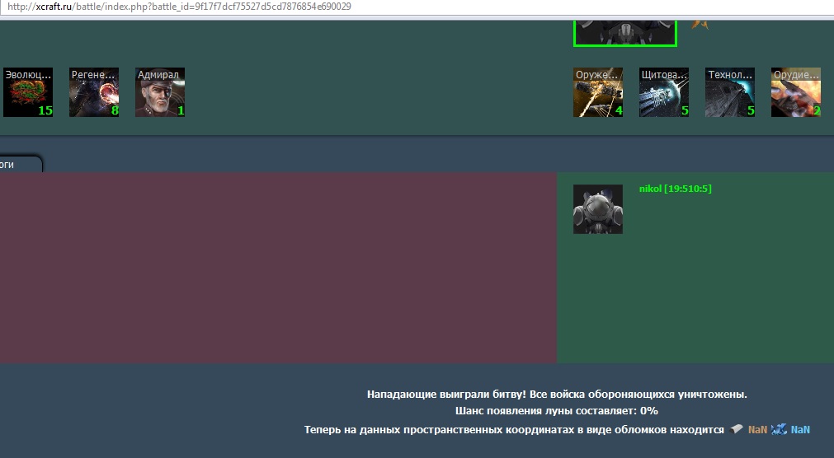Click the small orange icon beside ship image
The width and height of the screenshot is (834, 458).
pos(700,25)
